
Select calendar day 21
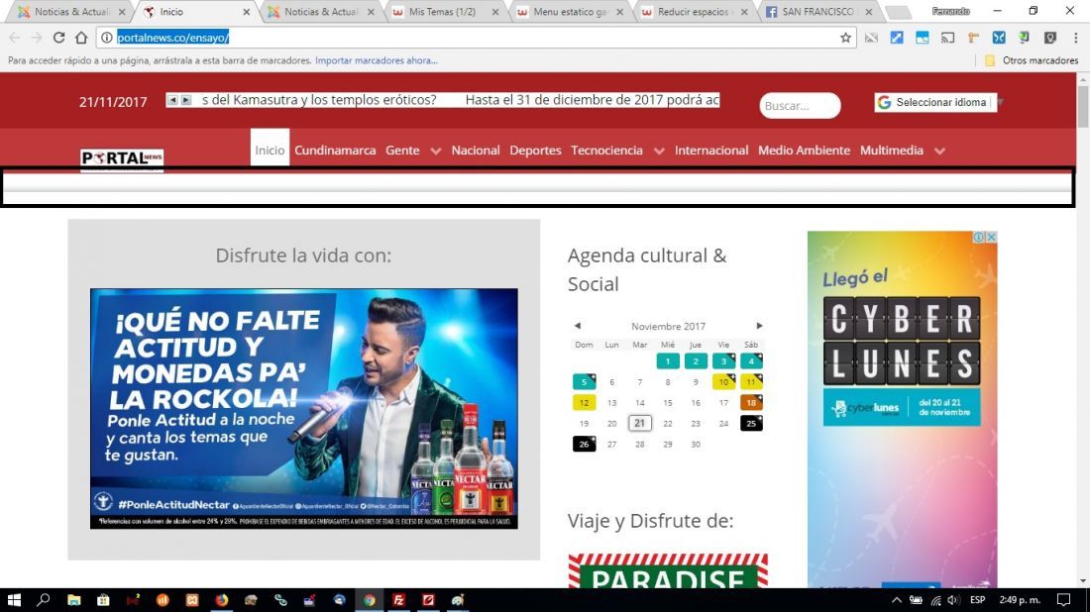pos(639,423)
